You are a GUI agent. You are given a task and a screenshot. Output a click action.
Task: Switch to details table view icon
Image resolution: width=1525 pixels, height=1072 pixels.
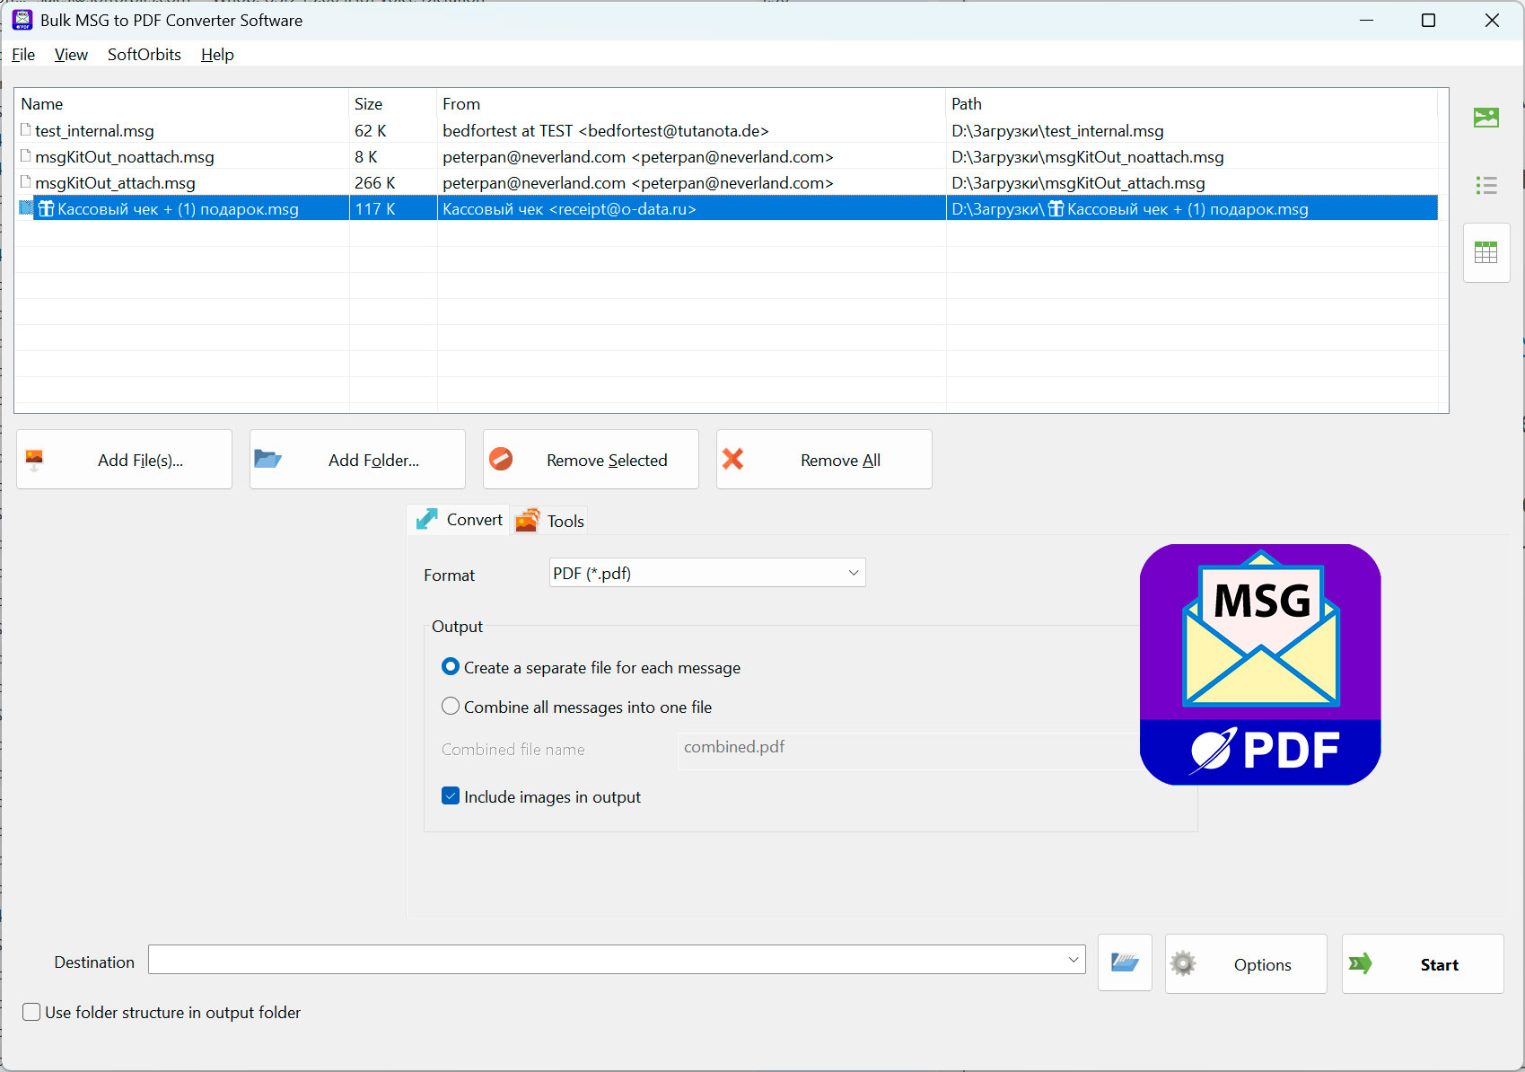tap(1486, 252)
